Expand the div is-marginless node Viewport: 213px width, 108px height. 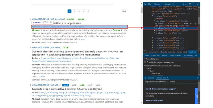tap(154, 21)
